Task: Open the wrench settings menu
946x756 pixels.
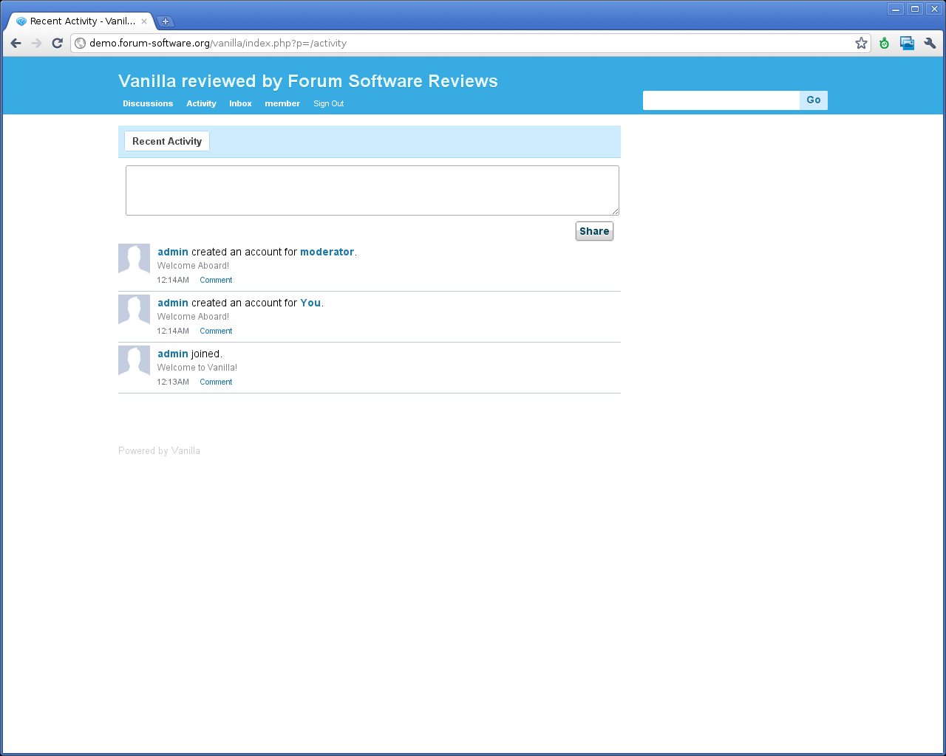Action: pos(930,44)
